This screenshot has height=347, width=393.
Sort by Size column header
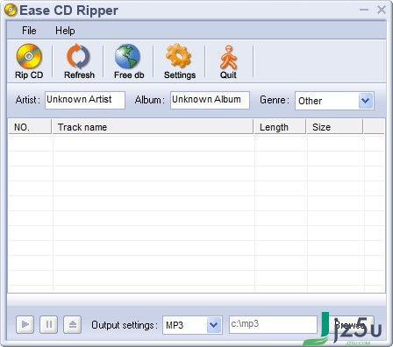pos(335,127)
